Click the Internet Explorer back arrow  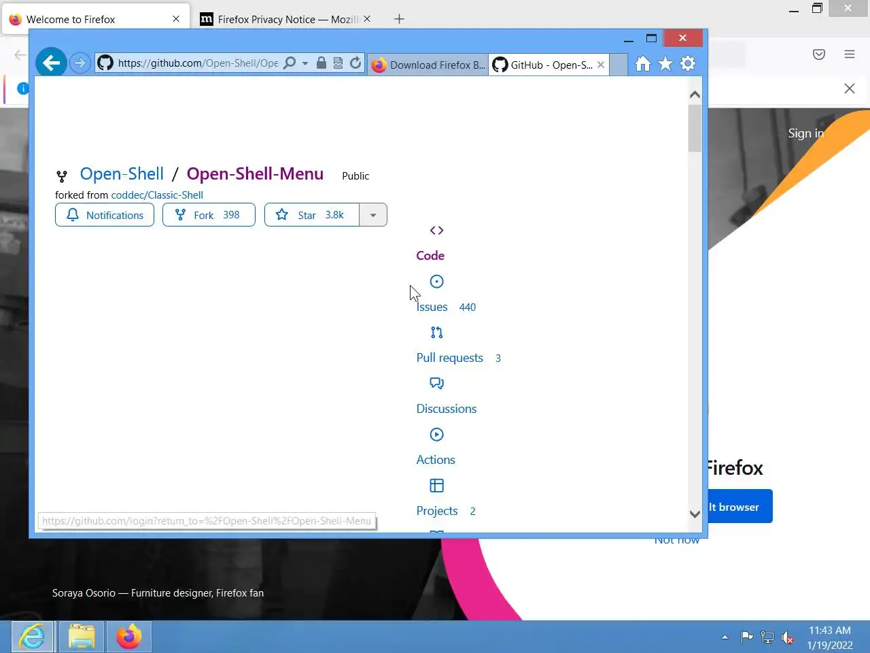51,63
